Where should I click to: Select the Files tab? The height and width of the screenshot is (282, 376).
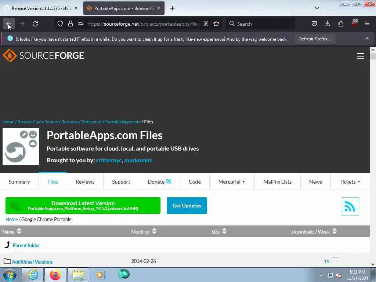53,182
